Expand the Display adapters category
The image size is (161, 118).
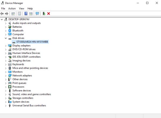6,46
